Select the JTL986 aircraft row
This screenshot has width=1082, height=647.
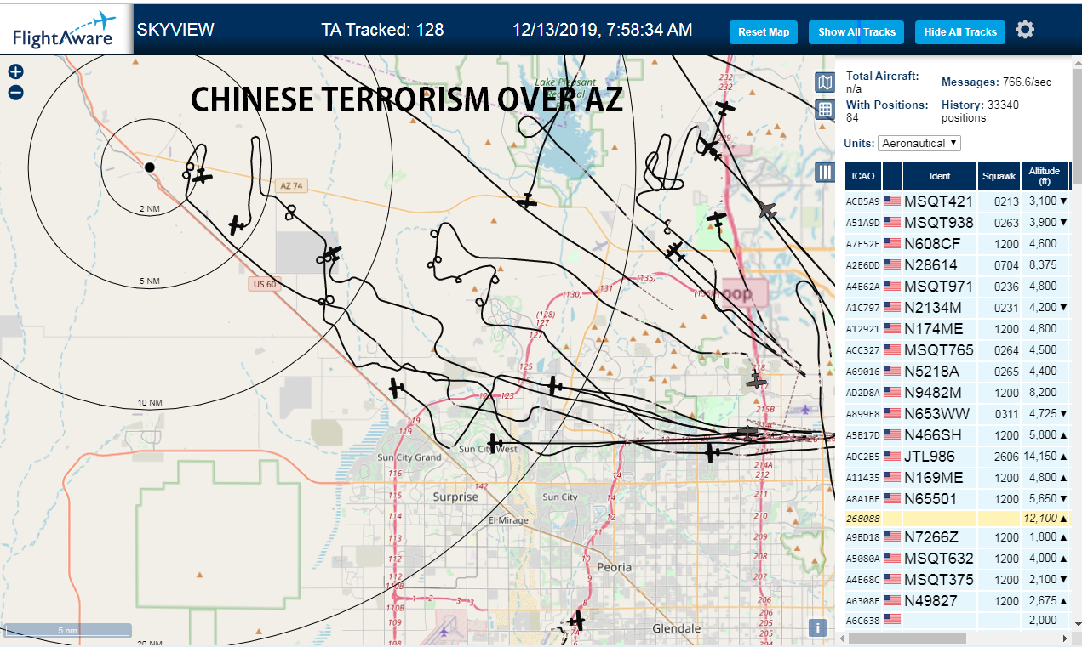point(957,457)
